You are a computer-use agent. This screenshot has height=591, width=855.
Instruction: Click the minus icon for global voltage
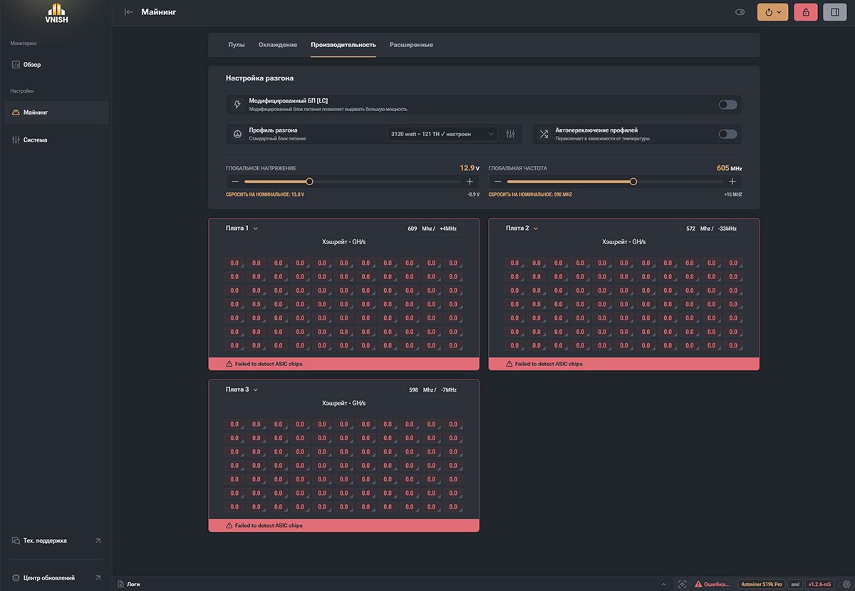(235, 182)
